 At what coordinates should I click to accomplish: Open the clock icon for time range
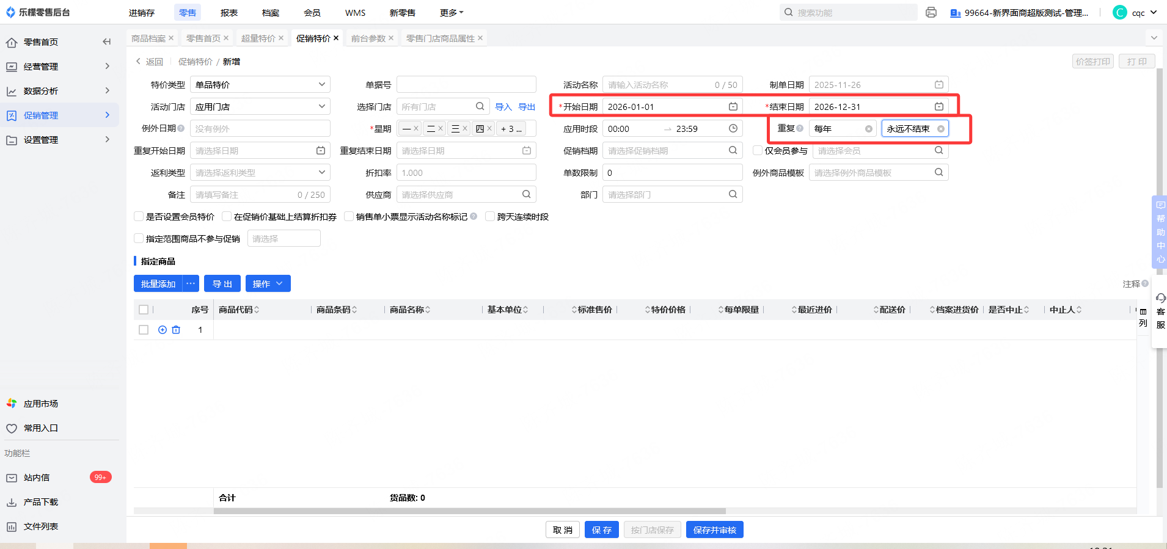tap(733, 129)
